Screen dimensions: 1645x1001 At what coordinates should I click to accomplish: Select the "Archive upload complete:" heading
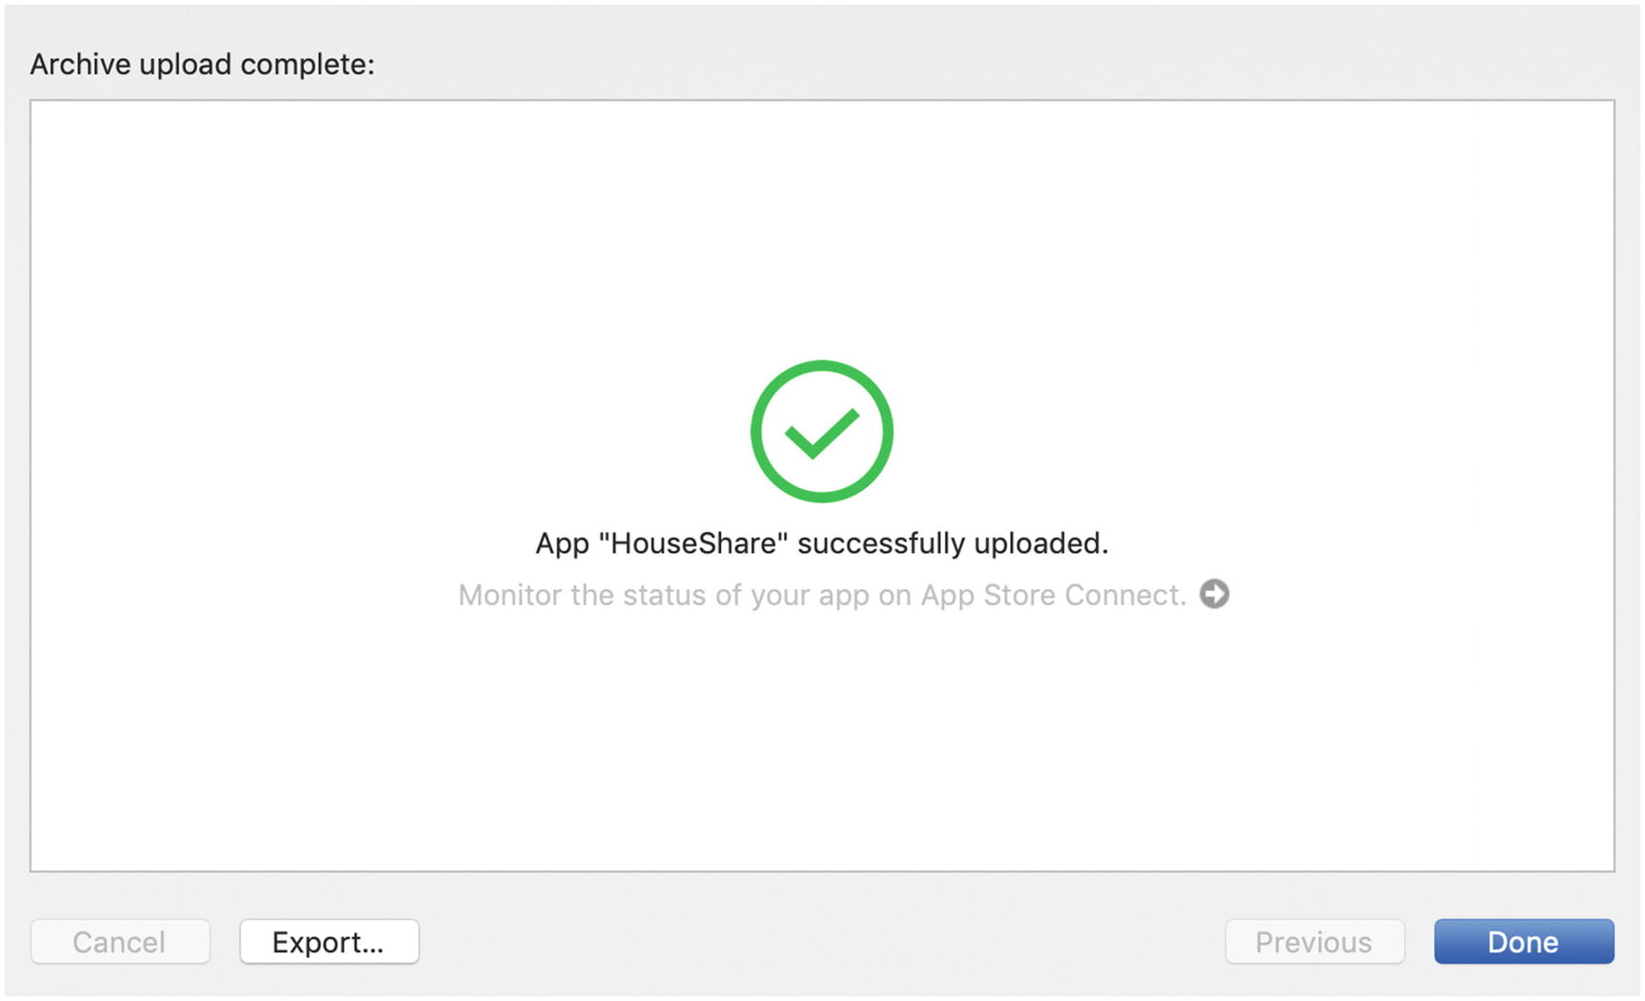coord(202,64)
